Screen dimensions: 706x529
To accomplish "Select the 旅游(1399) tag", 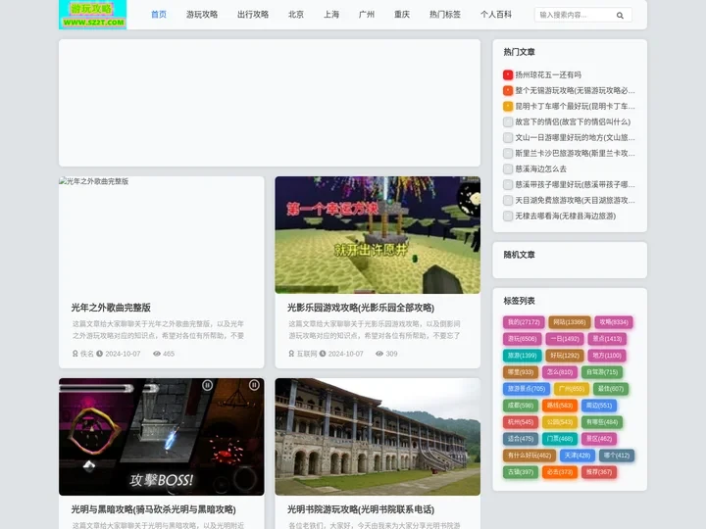I will (522, 356).
